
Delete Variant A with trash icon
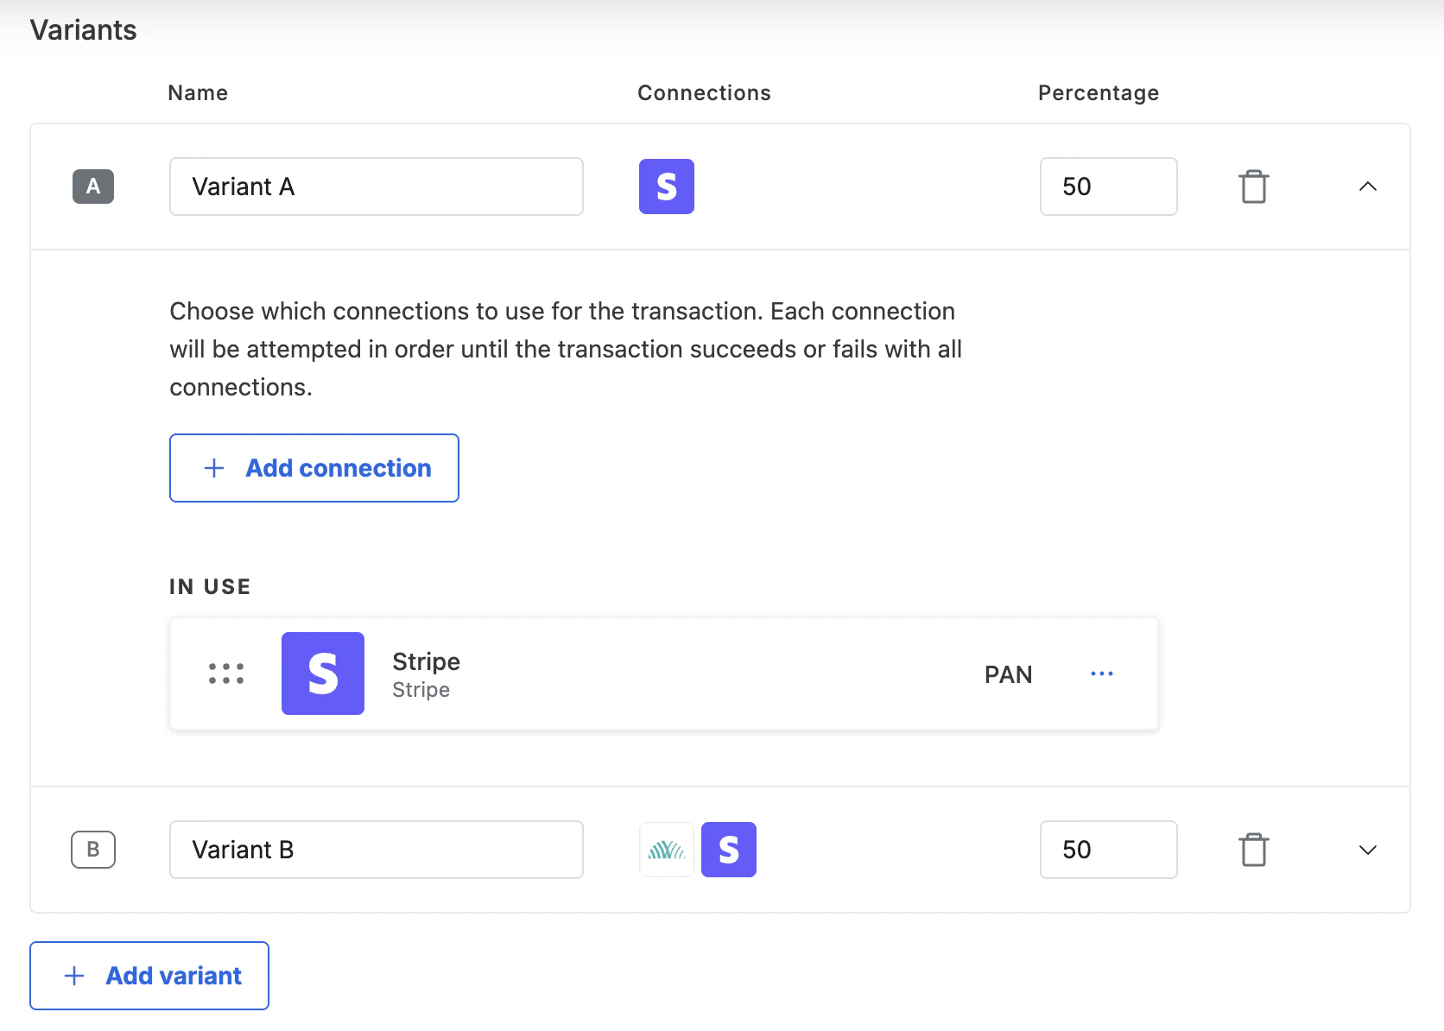pyautogui.click(x=1253, y=187)
